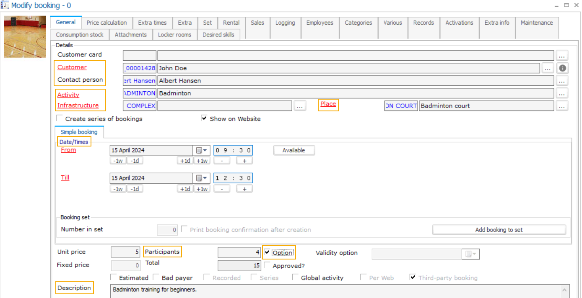Open browse button next to Badminton court
The height and width of the screenshot is (298, 582).
(562, 106)
